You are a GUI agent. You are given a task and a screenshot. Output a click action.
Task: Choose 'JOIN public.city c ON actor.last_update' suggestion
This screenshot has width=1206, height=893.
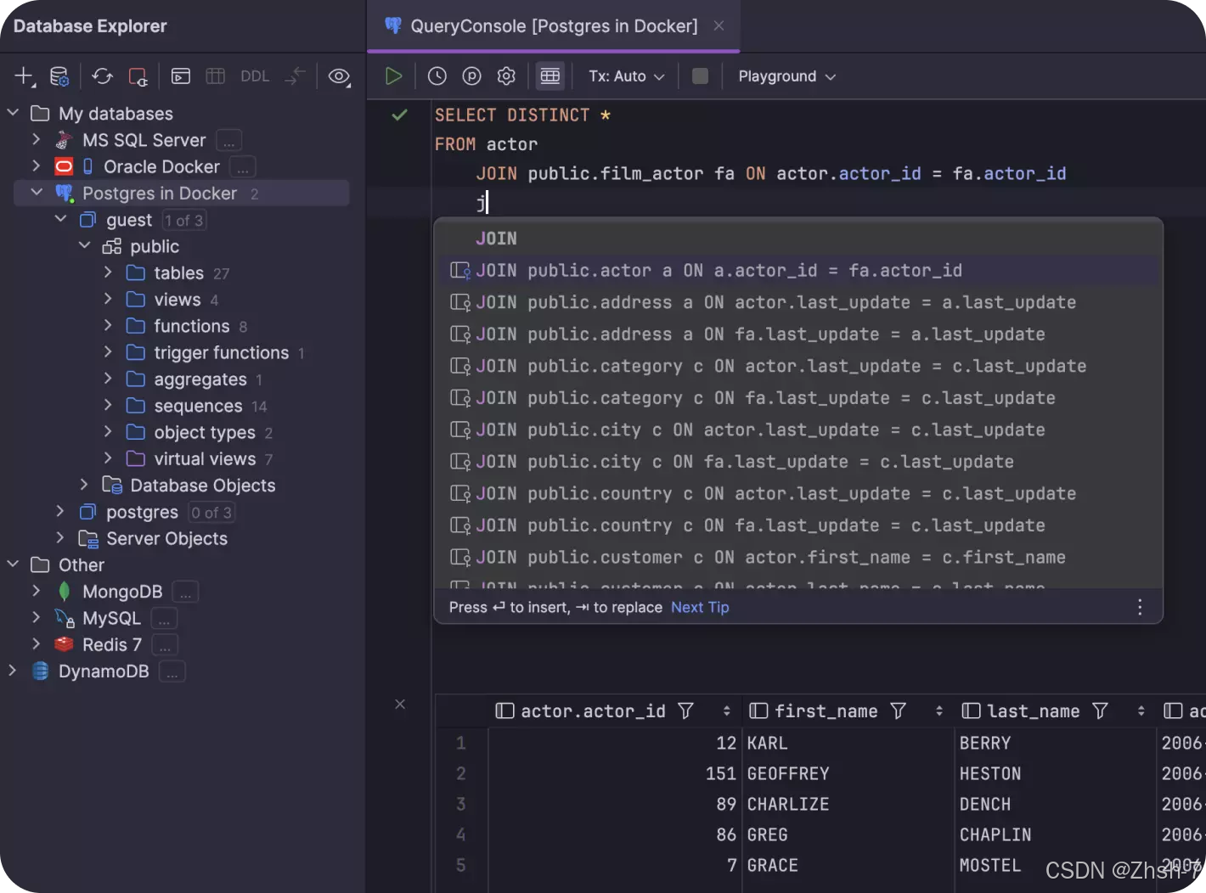[x=797, y=430]
